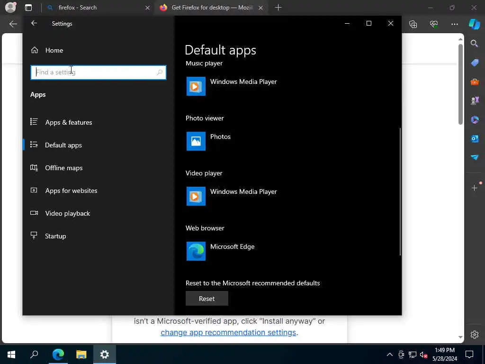
Task: Open Edge Browser essentials heart icon
Action: [x=434, y=24]
